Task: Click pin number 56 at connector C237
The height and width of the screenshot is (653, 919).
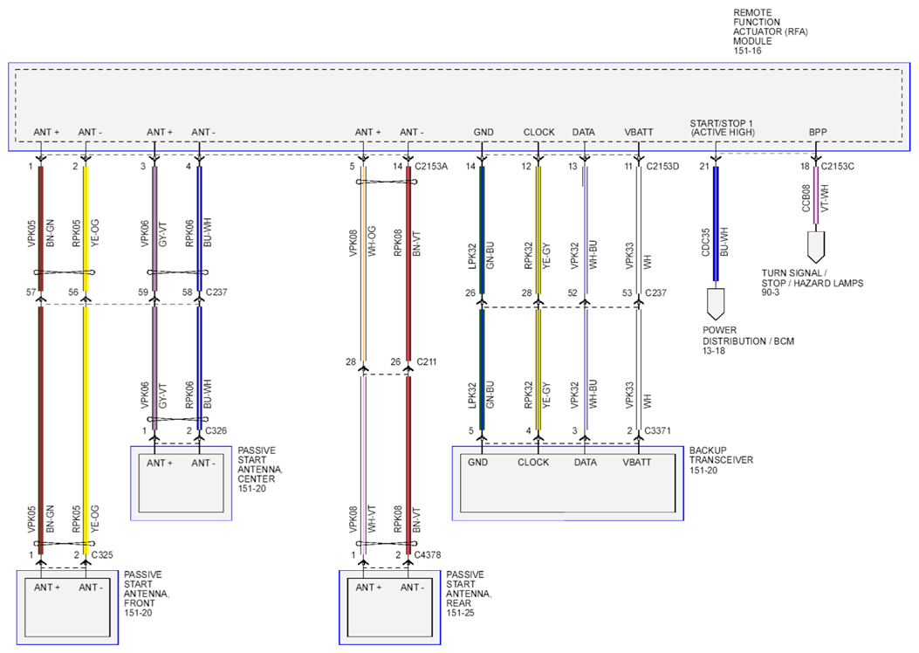Action: (x=73, y=292)
